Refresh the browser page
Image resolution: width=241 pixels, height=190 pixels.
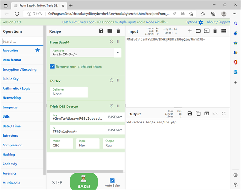(17, 14)
